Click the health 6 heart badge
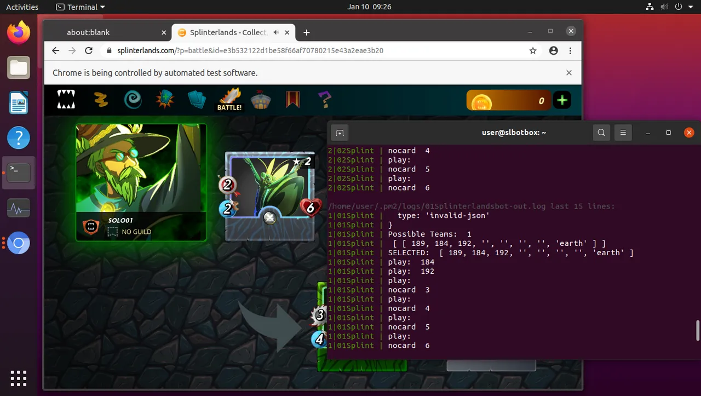This screenshot has width=701, height=396. (310, 208)
